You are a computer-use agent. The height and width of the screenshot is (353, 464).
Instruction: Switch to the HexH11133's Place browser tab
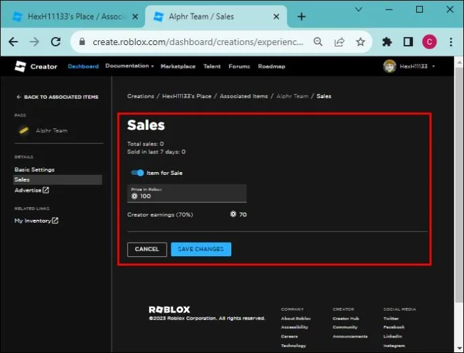pyautogui.click(x=74, y=17)
